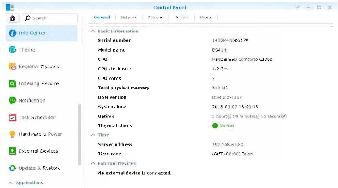Image resolution: width=338 pixels, height=188 pixels.
Task: Collapse the Time section
Action: click(93, 135)
